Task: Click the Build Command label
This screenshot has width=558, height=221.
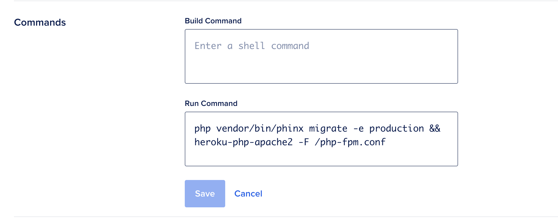Action: tap(213, 21)
